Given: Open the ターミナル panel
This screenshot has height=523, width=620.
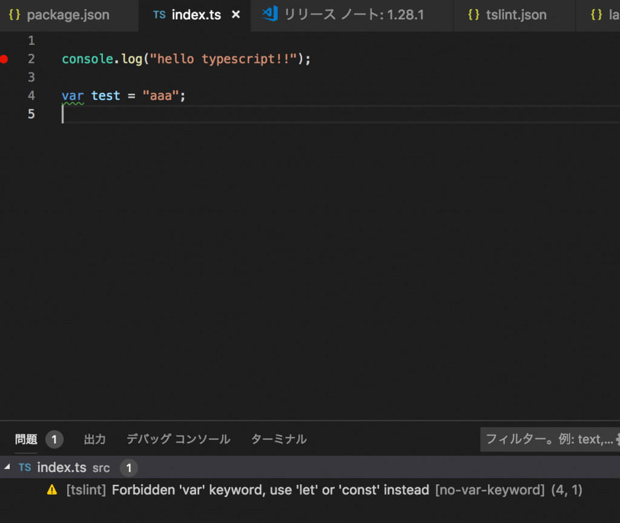Looking at the screenshot, I should (279, 439).
